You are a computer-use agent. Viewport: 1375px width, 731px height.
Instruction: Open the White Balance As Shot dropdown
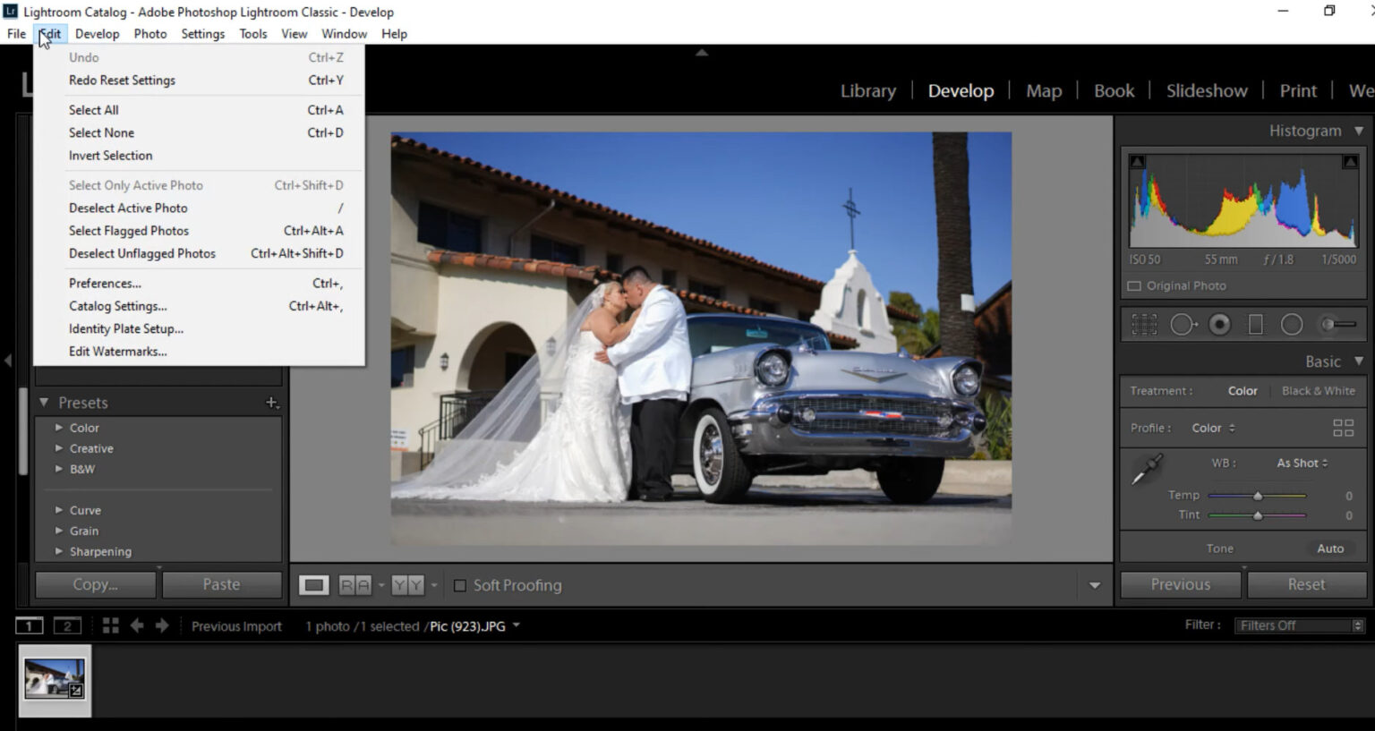(1301, 463)
